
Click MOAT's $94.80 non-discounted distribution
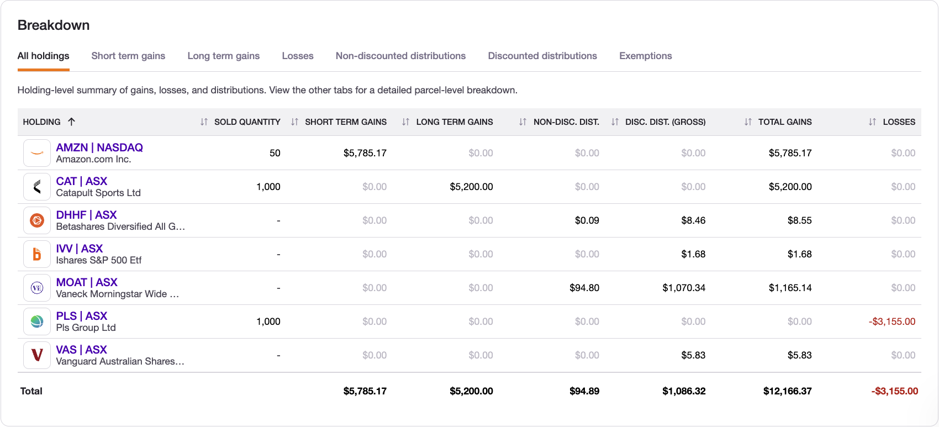pos(584,288)
